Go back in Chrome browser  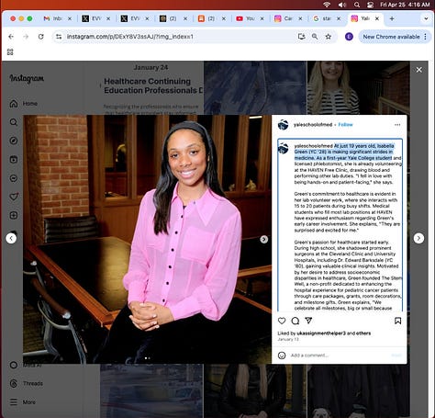click(11, 37)
